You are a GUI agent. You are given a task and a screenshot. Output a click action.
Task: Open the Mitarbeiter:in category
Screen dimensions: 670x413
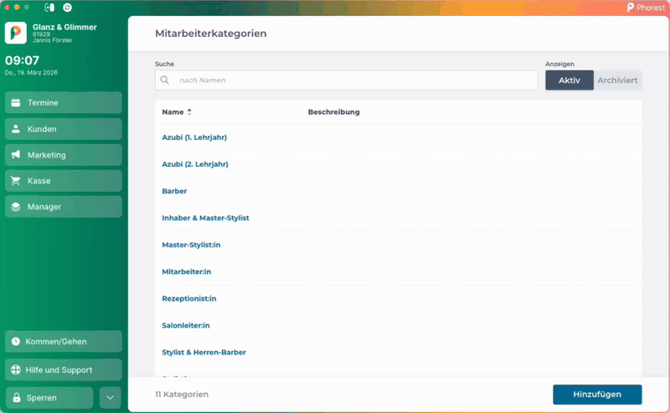click(x=186, y=272)
